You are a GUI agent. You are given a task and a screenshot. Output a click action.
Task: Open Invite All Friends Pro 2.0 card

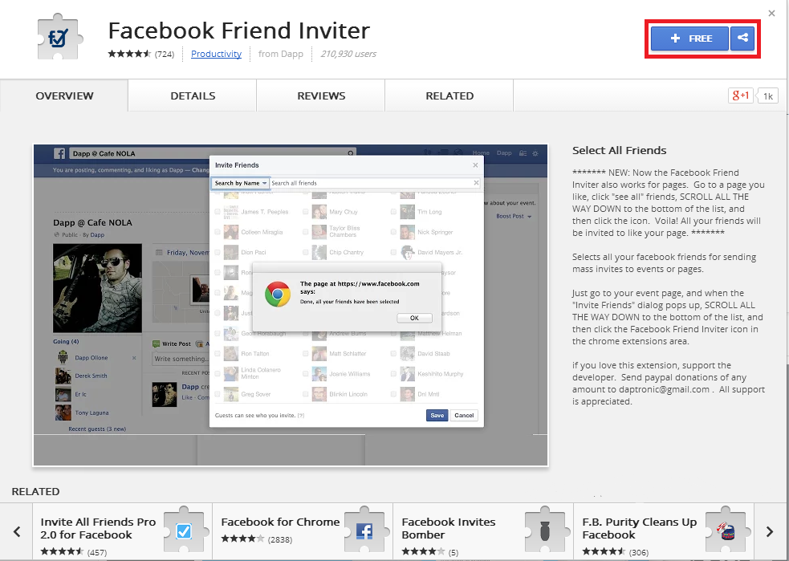click(122, 532)
